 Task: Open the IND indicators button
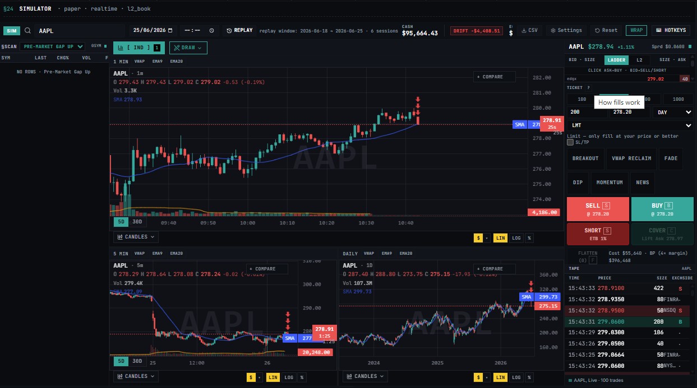pyautogui.click(x=139, y=48)
